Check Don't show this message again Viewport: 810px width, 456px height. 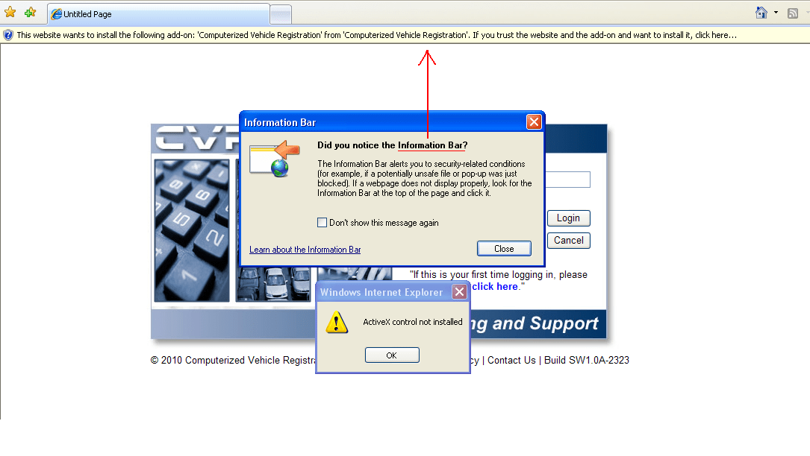pyautogui.click(x=322, y=222)
